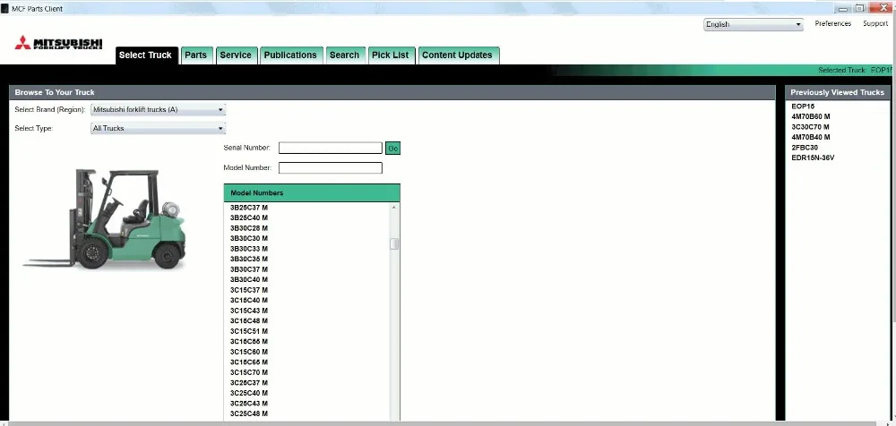Select model 3C15C60 M in list
Image resolution: width=896 pixels, height=426 pixels.
coord(249,351)
